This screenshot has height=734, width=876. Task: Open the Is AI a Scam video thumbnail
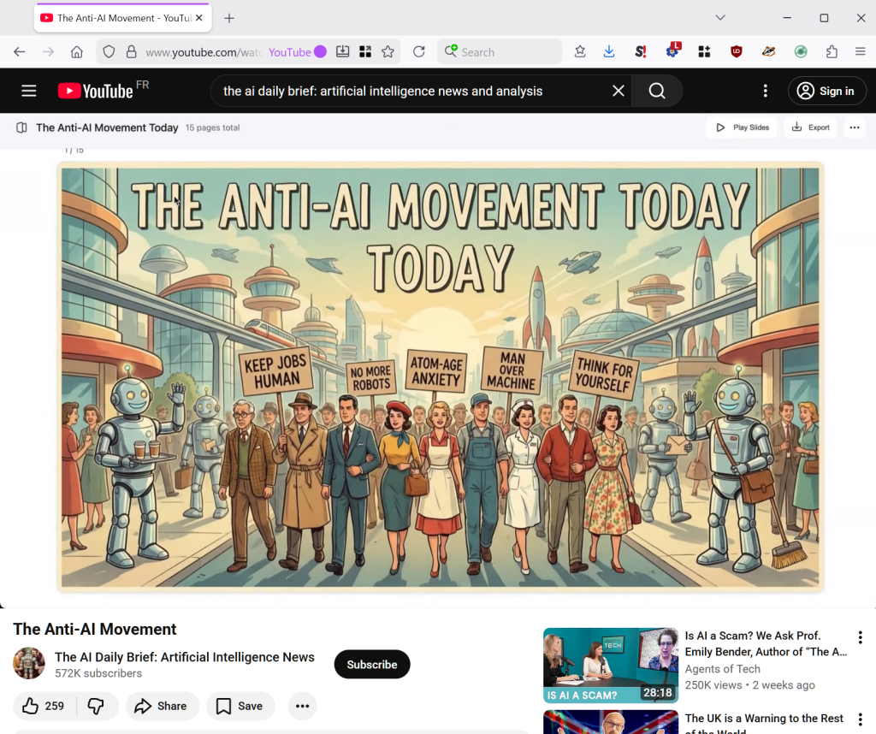(610, 666)
